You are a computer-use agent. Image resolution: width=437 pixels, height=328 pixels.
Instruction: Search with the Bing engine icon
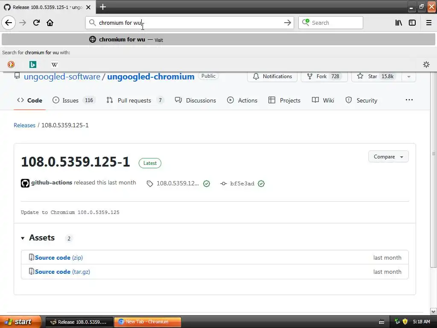32,64
